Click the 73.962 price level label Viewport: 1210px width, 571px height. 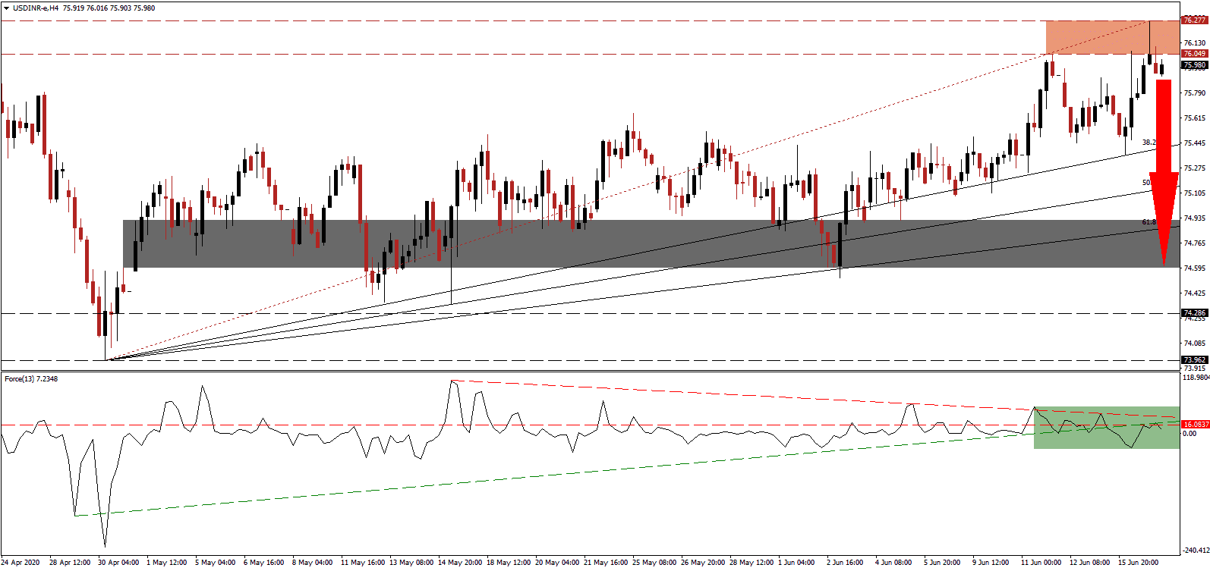point(1195,360)
